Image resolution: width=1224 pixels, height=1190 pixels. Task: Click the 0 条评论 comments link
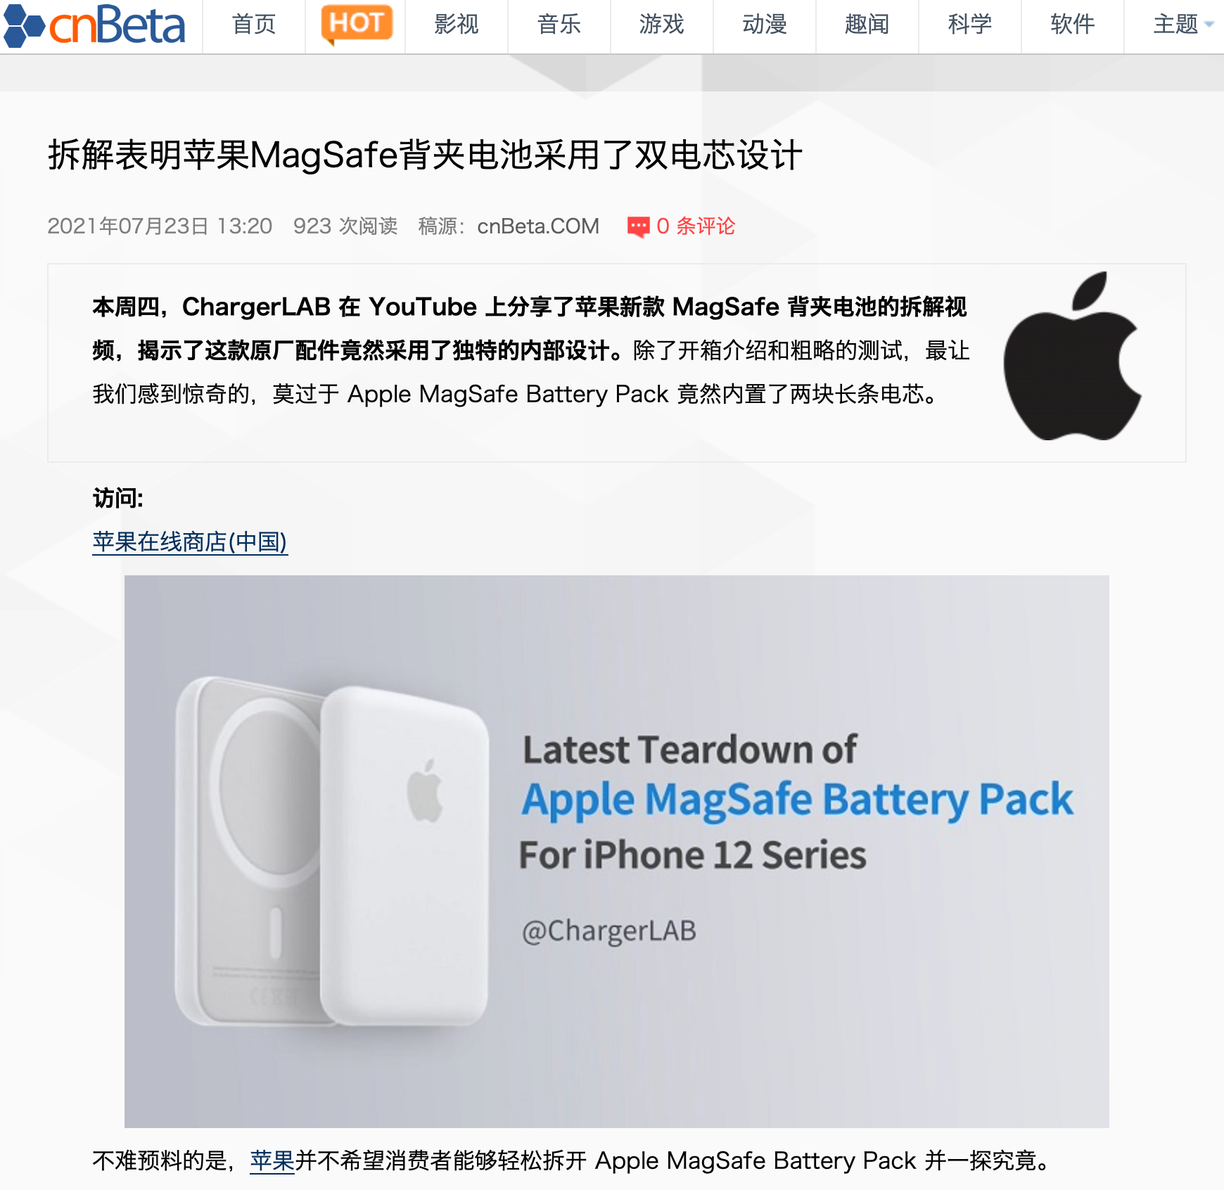pos(695,226)
